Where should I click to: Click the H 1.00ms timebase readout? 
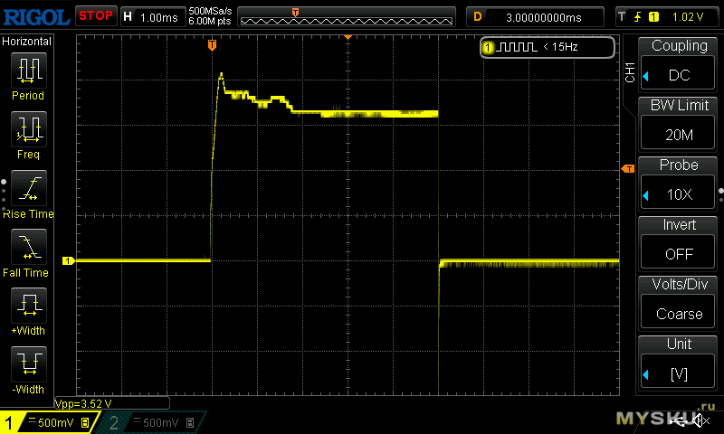(153, 17)
